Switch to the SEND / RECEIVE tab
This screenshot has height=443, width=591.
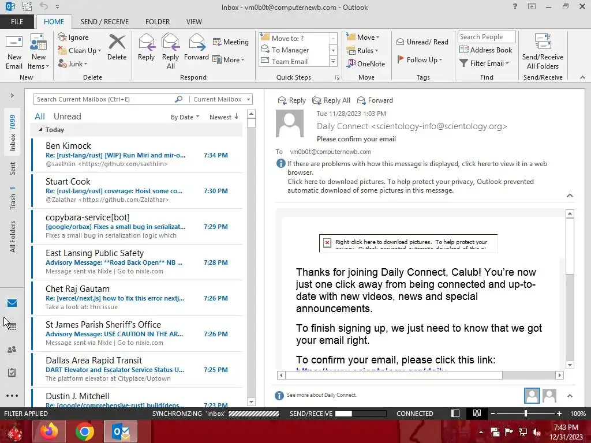coord(104,22)
